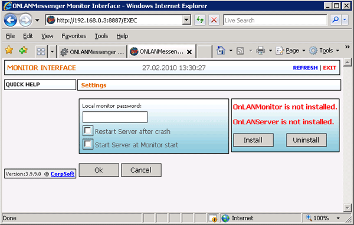354x225 pixels.
Task: Click the zoom magnifier icon in status bar
Action: [x=309, y=218]
